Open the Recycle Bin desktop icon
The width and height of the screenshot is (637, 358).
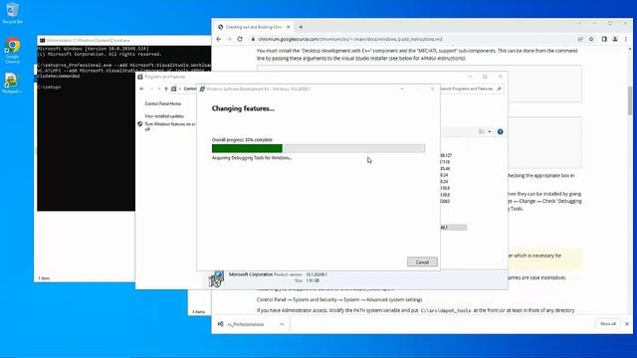click(12, 13)
